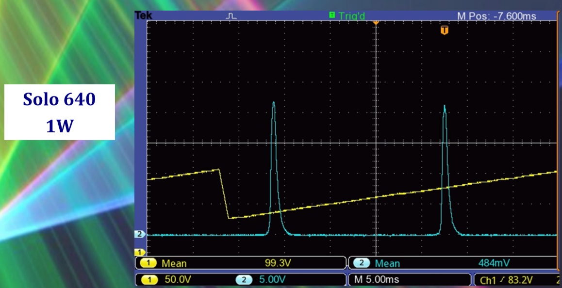
Task: Click the channel 1 Mean 99.3V value
Action: (277, 263)
